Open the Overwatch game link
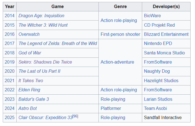Screen dimensions: 195x126 (29, 34)
